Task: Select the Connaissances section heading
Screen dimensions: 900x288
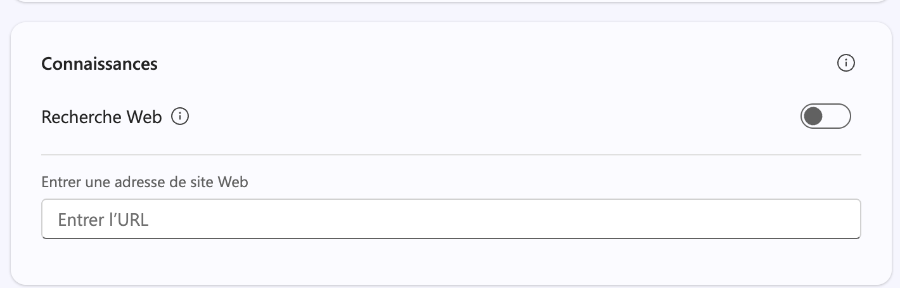Action: click(100, 64)
